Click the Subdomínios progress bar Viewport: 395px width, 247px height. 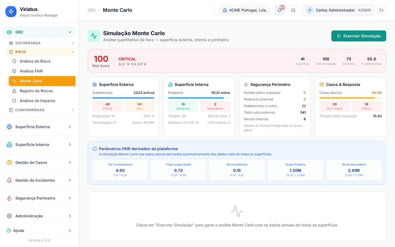click(123, 98)
